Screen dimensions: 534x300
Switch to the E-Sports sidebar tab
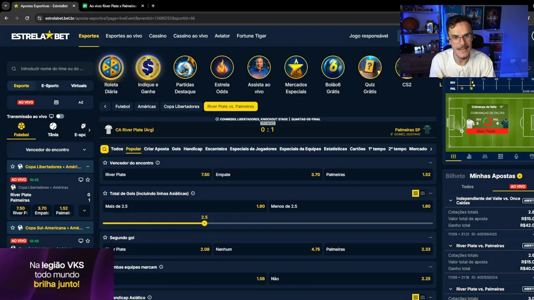[50, 86]
